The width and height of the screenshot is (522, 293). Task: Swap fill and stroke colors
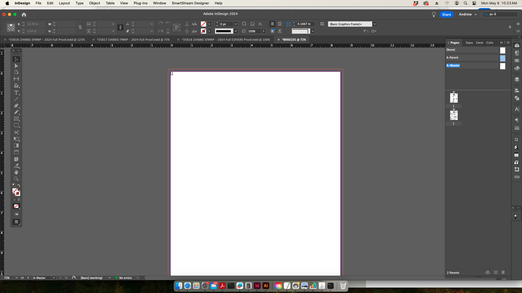19,185
